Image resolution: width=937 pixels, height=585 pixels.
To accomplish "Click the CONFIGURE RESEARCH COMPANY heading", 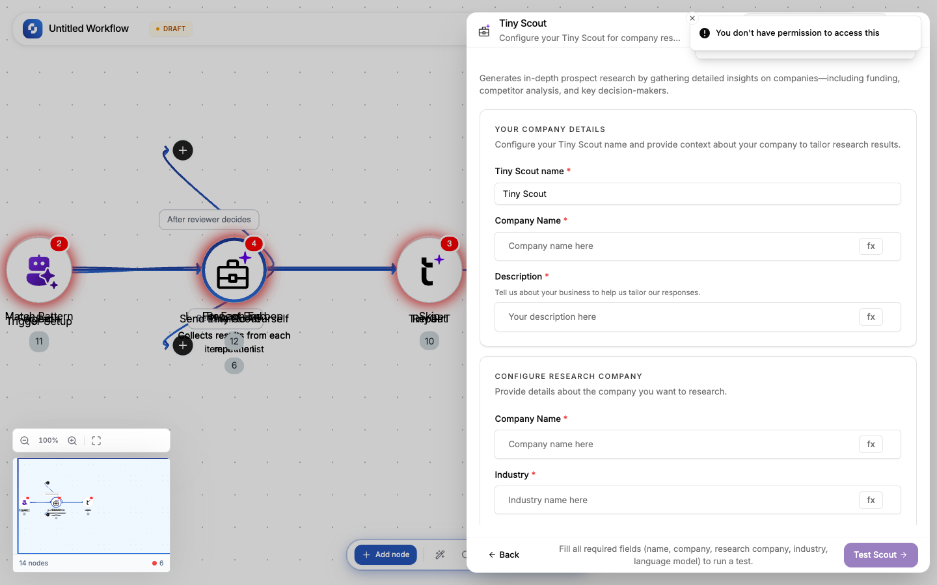I will (568, 376).
